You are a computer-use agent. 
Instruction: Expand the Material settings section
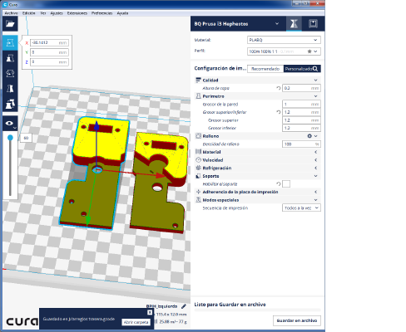[315, 152]
